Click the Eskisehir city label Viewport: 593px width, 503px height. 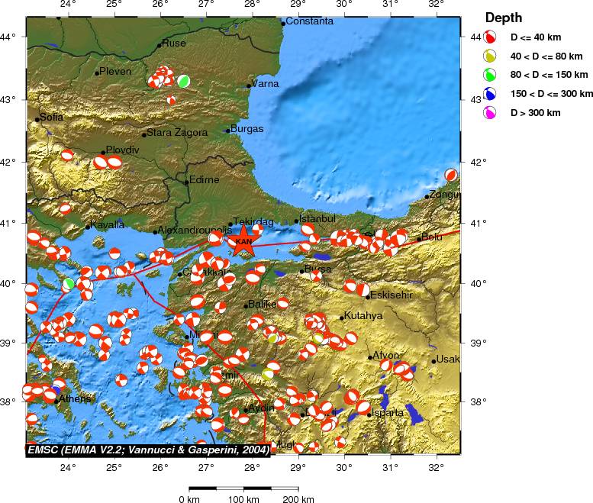click(391, 295)
